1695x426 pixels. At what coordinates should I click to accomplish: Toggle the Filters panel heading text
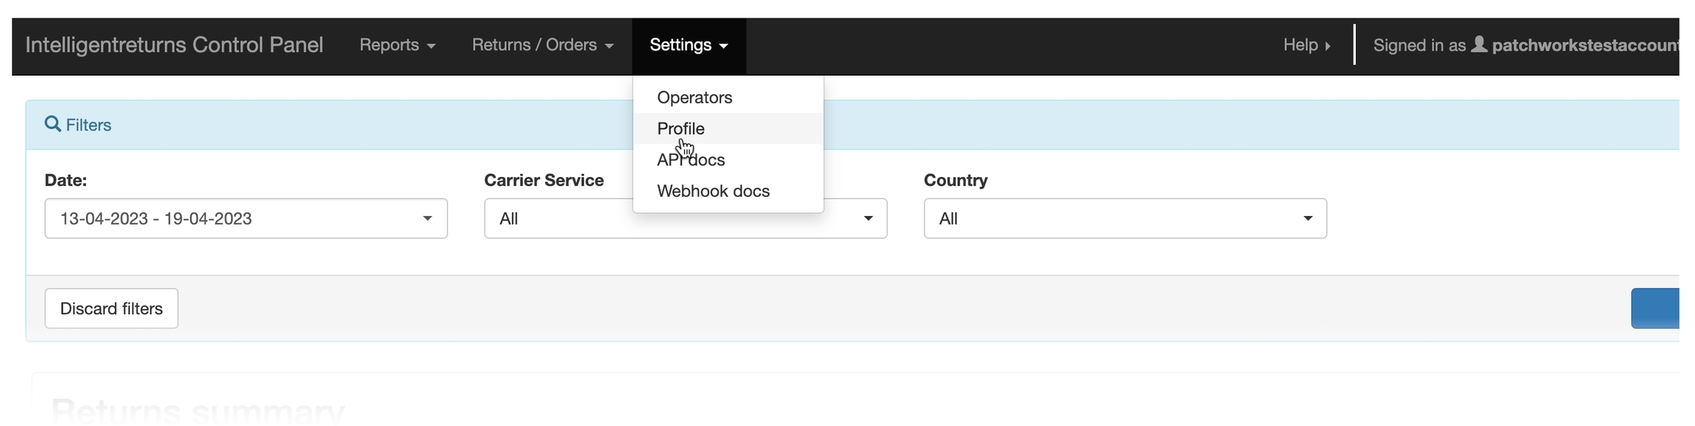point(88,125)
